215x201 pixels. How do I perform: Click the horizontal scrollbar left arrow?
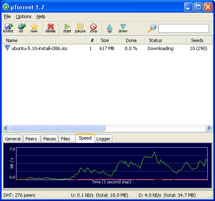point(6,128)
